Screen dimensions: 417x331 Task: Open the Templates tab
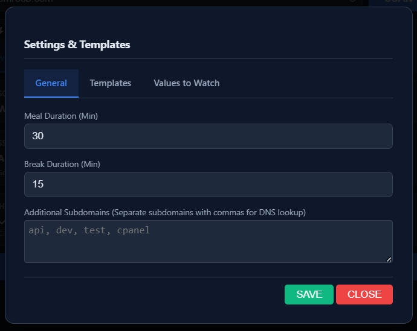(111, 83)
